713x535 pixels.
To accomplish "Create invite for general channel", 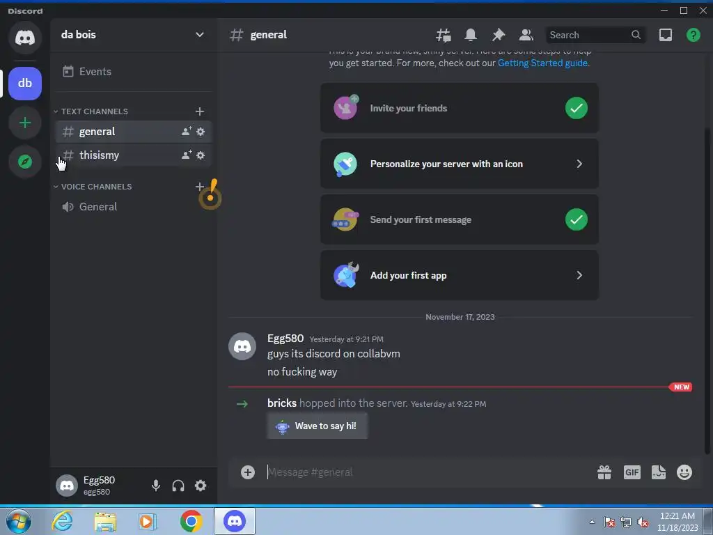I will click(x=187, y=132).
